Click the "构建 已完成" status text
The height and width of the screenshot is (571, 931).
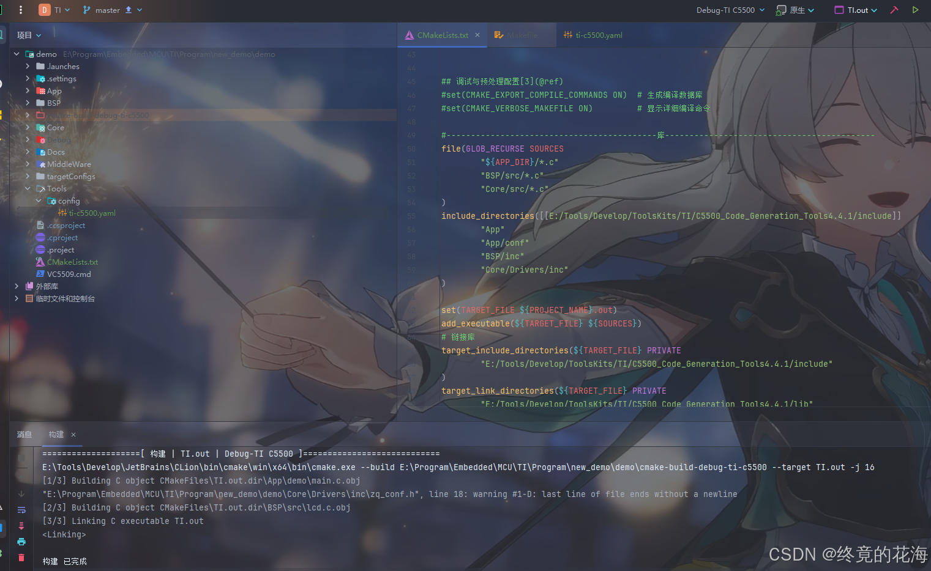tap(65, 561)
